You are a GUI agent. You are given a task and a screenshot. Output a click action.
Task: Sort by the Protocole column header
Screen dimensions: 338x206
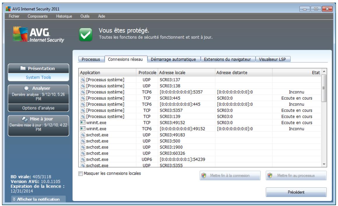tap(147, 73)
